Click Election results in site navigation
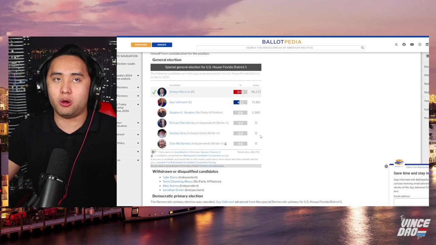The height and width of the screenshot is (245, 436). (126, 64)
